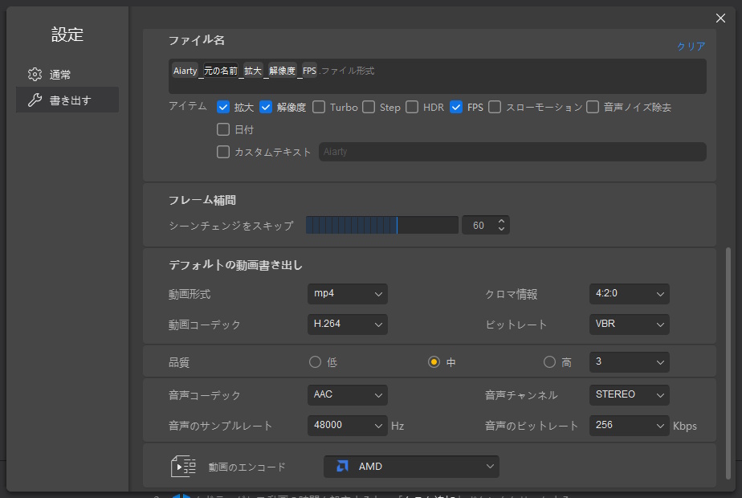Screen dimensions: 742x498
Task: Open the 音声コーデック AAC dropdown
Action: click(x=348, y=395)
